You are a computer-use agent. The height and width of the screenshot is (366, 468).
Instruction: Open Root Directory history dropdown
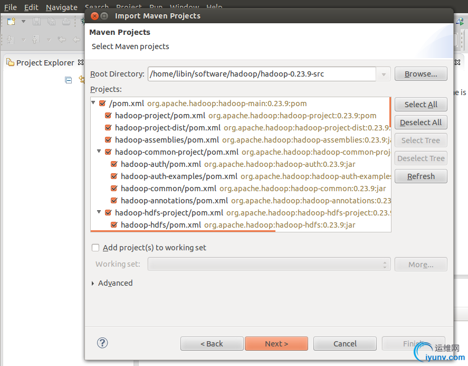click(x=384, y=74)
